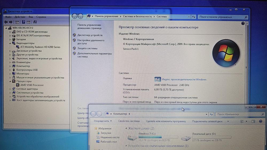This screenshot has height=150, width=267.
Task: Select the Мониторы category
Action: (23, 74)
